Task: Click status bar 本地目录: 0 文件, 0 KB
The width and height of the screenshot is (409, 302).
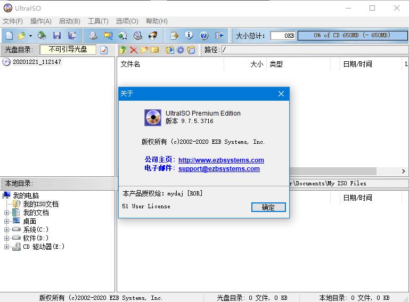Action: (x=354, y=298)
